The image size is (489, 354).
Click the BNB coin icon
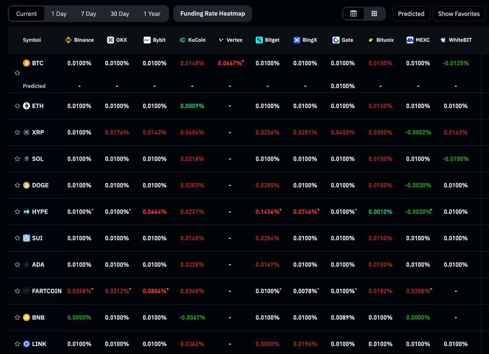click(x=26, y=318)
